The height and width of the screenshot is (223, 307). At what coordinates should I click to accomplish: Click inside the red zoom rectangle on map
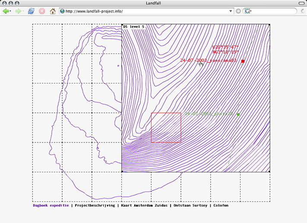pos(166,127)
